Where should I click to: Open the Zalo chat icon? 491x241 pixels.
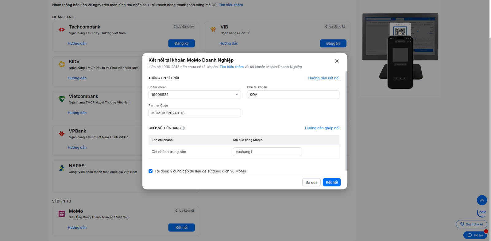pos(482,212)
